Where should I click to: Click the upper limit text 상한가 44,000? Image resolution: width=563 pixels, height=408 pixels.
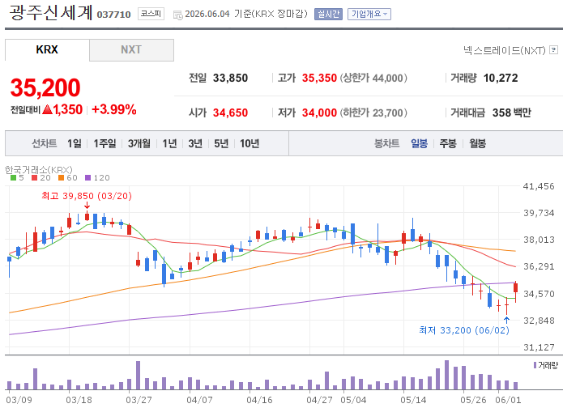click(373, 78)
